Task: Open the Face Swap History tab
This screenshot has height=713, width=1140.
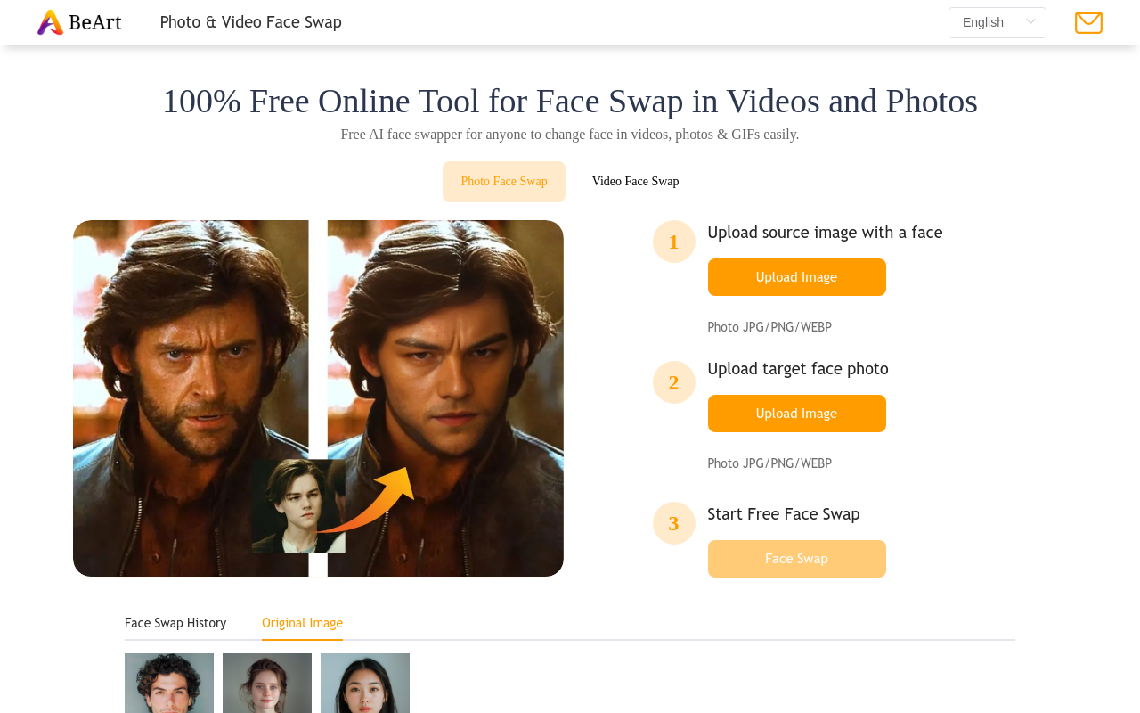Action: click(x=175, y=623)
